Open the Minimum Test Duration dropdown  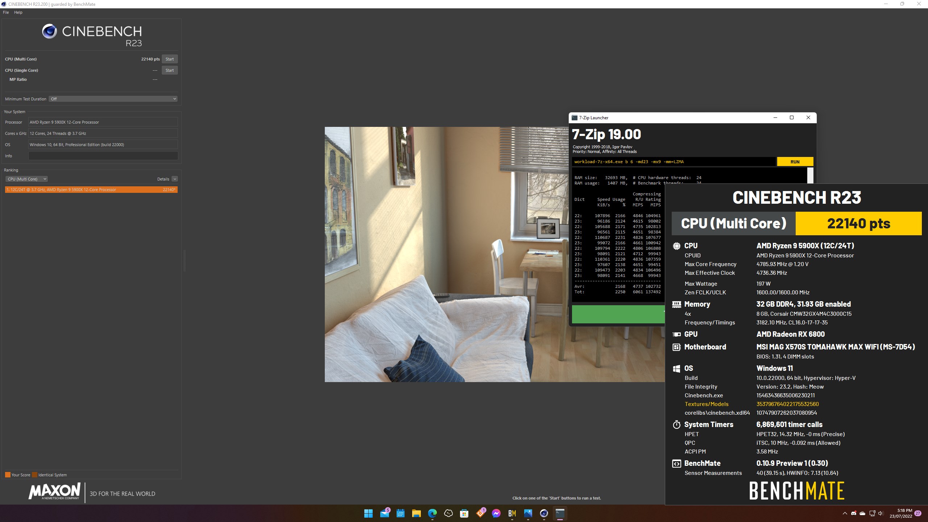click(113, 99)
